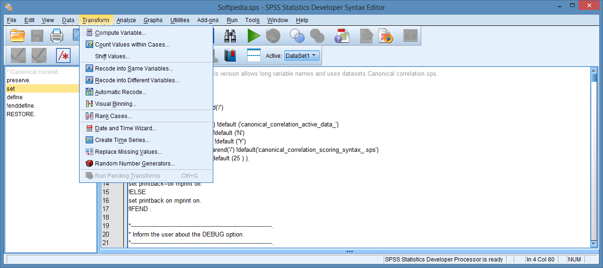Open the Analyze menu

126,20
